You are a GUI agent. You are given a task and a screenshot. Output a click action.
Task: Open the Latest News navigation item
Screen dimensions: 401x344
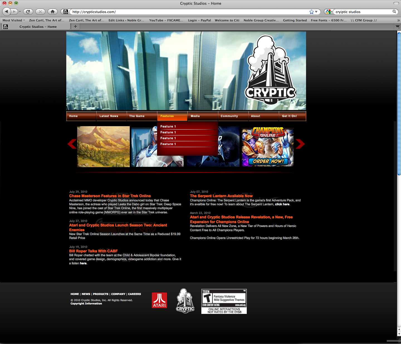(x=111, y=116)
